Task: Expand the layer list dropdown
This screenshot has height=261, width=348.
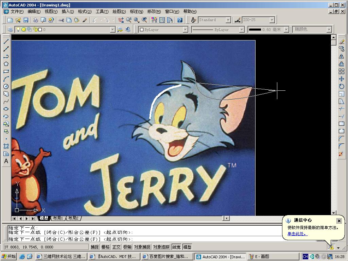Action: [x=113, y=30]
